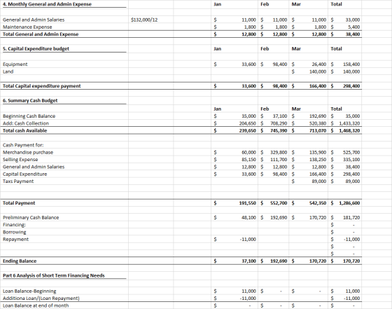Viewport: 392px width, 309px height.
Task: Select 'Selling Expense' row label
Action: (x=20, y=160)
